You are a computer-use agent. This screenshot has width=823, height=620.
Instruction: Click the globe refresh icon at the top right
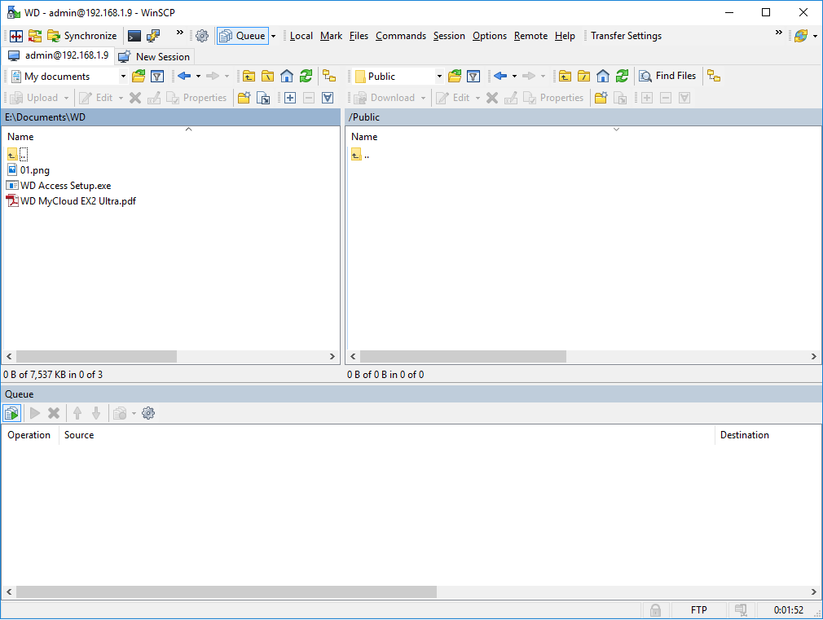pyautogui.click(x=801, y=36)
